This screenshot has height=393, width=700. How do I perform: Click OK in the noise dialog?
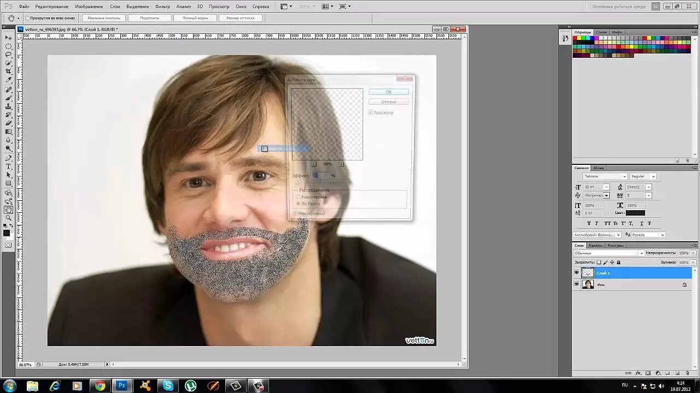(x=388, y=92)
